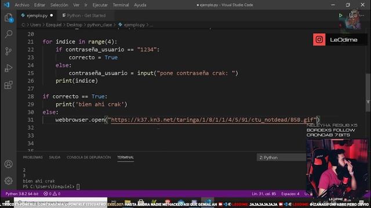Screen dimensions: 371x208
Task: Open the Search view in activity bar
Action: point(9,34)
